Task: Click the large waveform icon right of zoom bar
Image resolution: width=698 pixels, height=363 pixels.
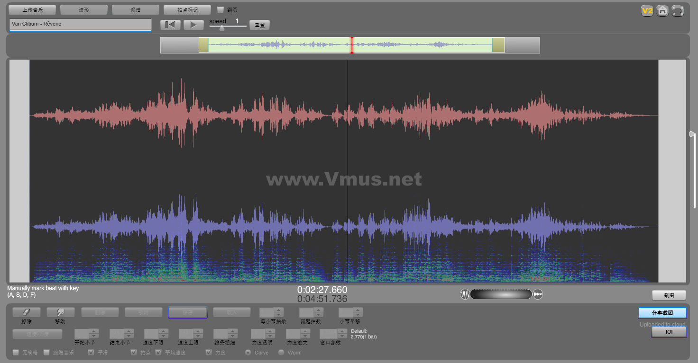Action: pos(538,294)
